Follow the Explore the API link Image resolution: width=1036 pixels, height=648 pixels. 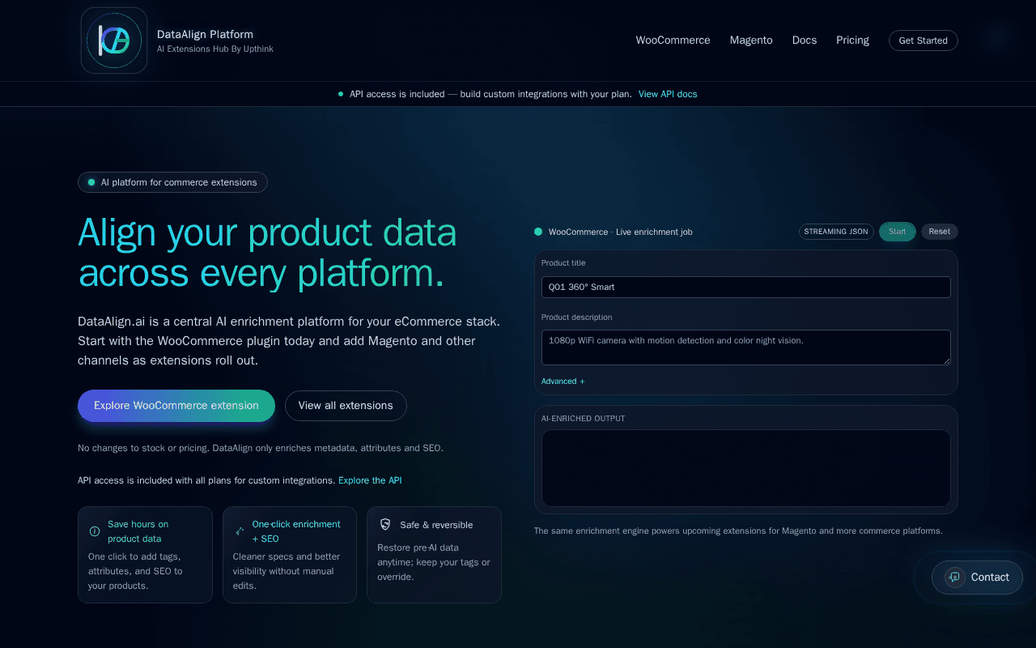(x=370, y=480)
